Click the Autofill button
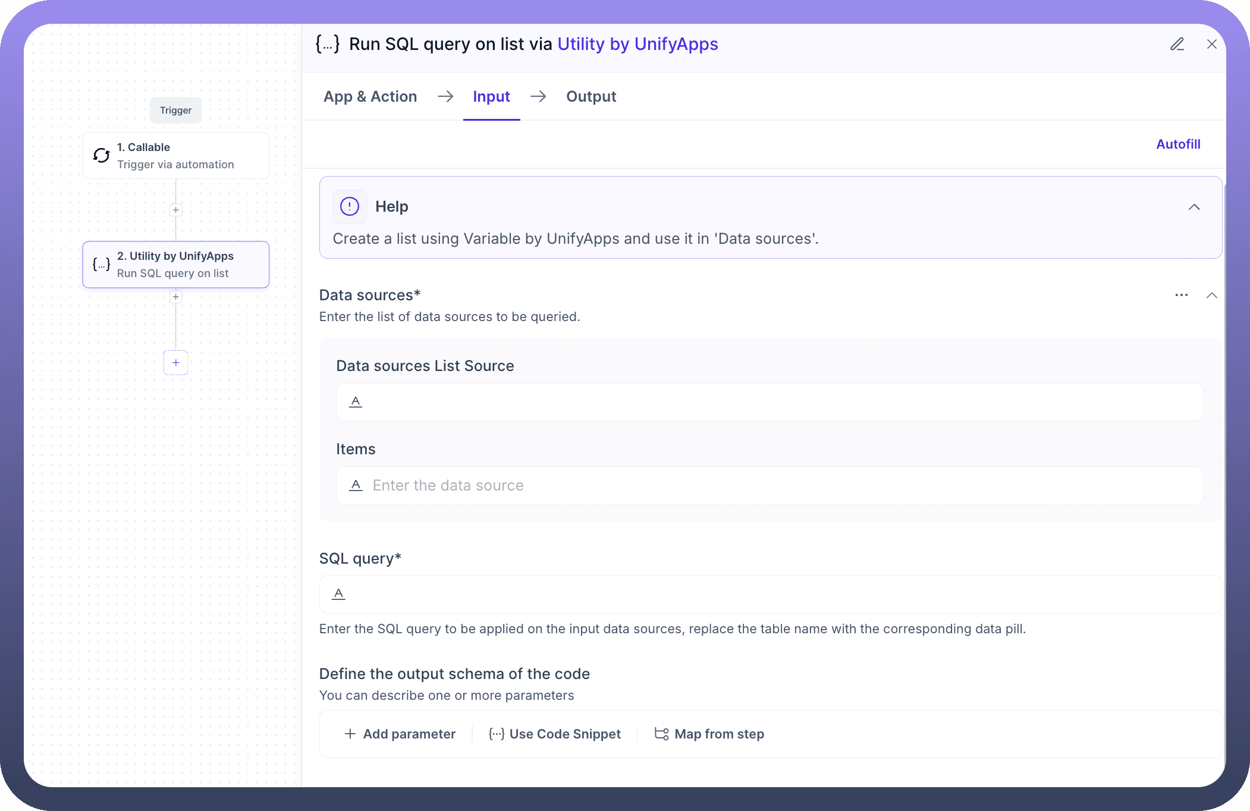 point(1177,144)
